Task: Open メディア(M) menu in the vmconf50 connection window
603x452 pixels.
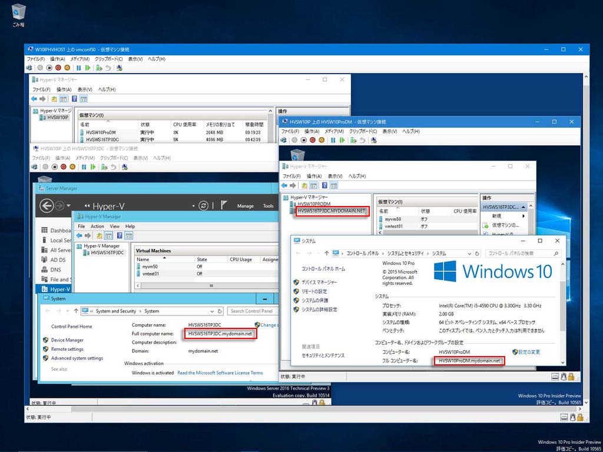Action: tap(80, 59)
